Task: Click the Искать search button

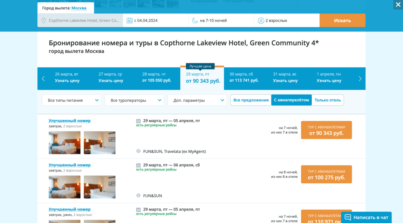Action: click(342, 20)
